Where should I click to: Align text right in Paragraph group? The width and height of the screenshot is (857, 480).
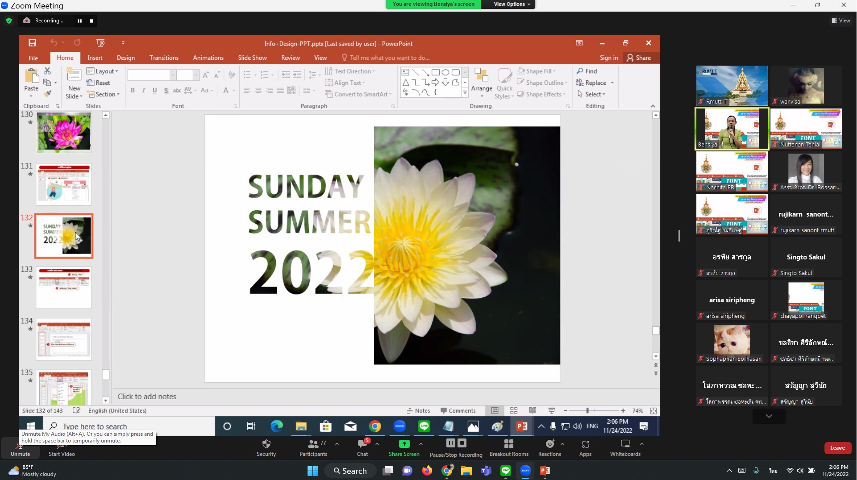click(269, 90)
